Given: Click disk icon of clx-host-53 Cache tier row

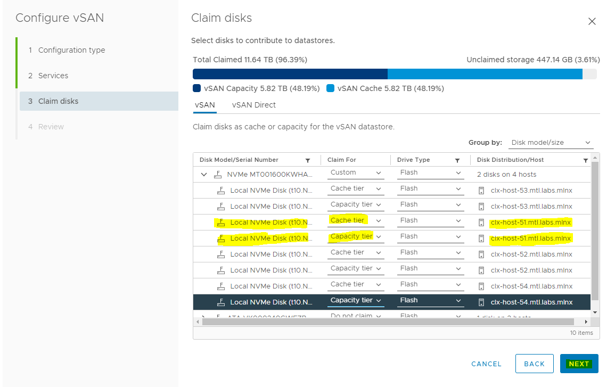Looking at the screenshot, I should click(221, 191).
